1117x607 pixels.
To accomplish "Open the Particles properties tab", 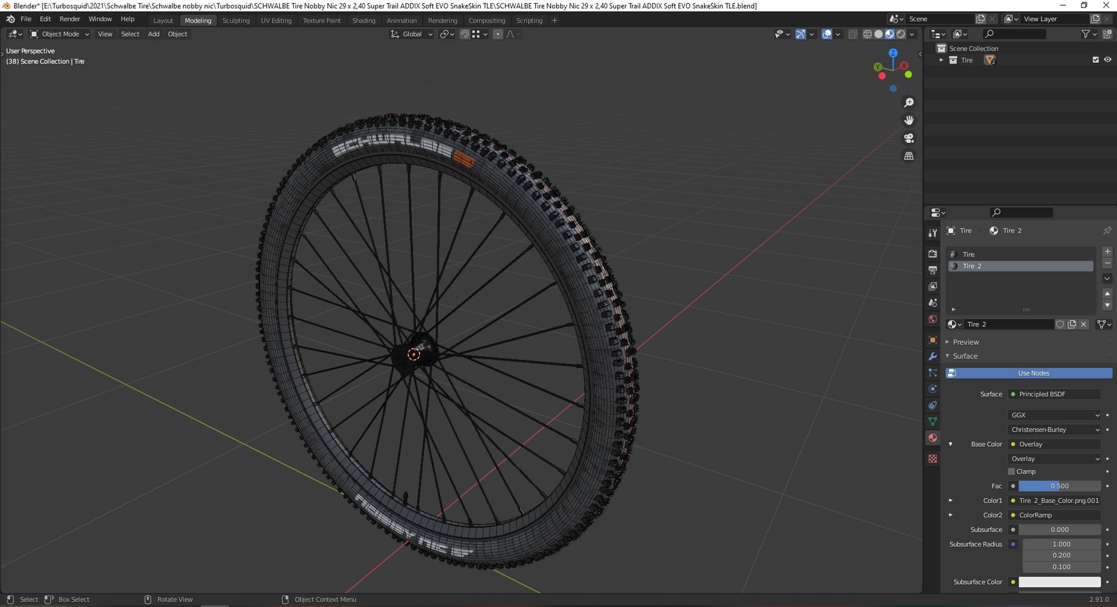I will (933, 373).
